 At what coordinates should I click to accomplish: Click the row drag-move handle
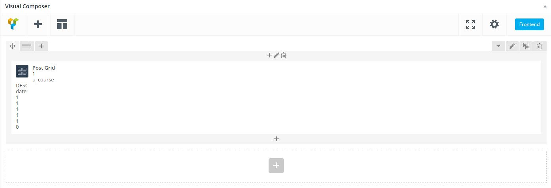(x=12, y=46)
